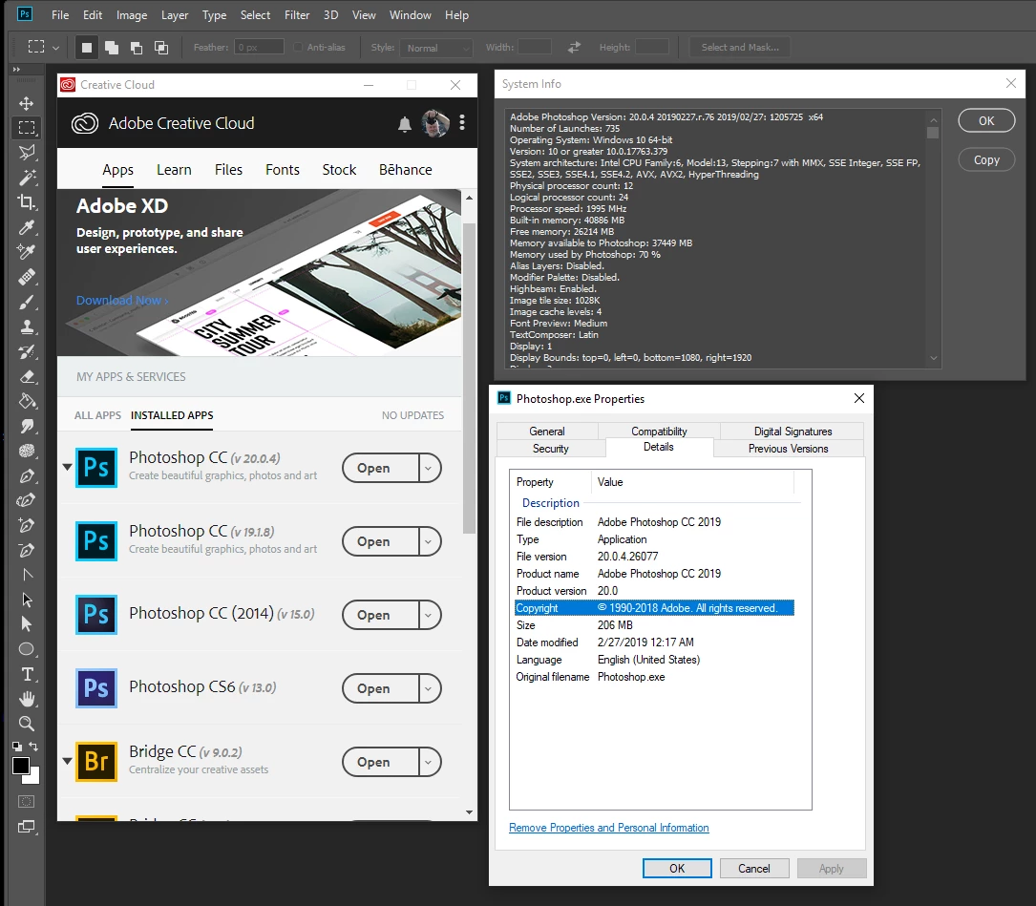This screenshot has width=1036, height=906.
Task: Select the Clone Stamp tool
Action: pos(27,327)
